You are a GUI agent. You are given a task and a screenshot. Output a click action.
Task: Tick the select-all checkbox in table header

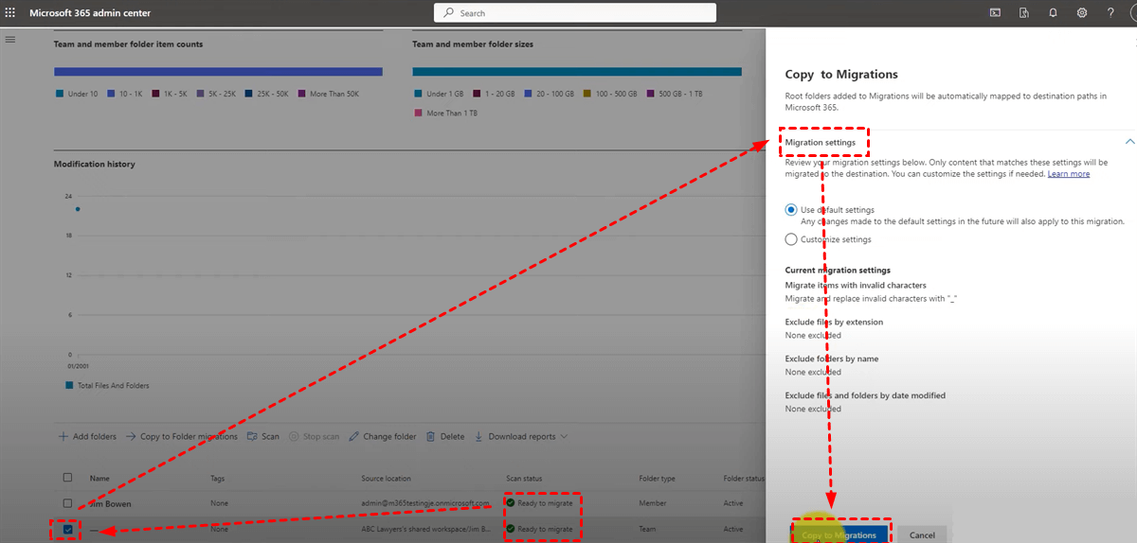[x=67, y=478]
